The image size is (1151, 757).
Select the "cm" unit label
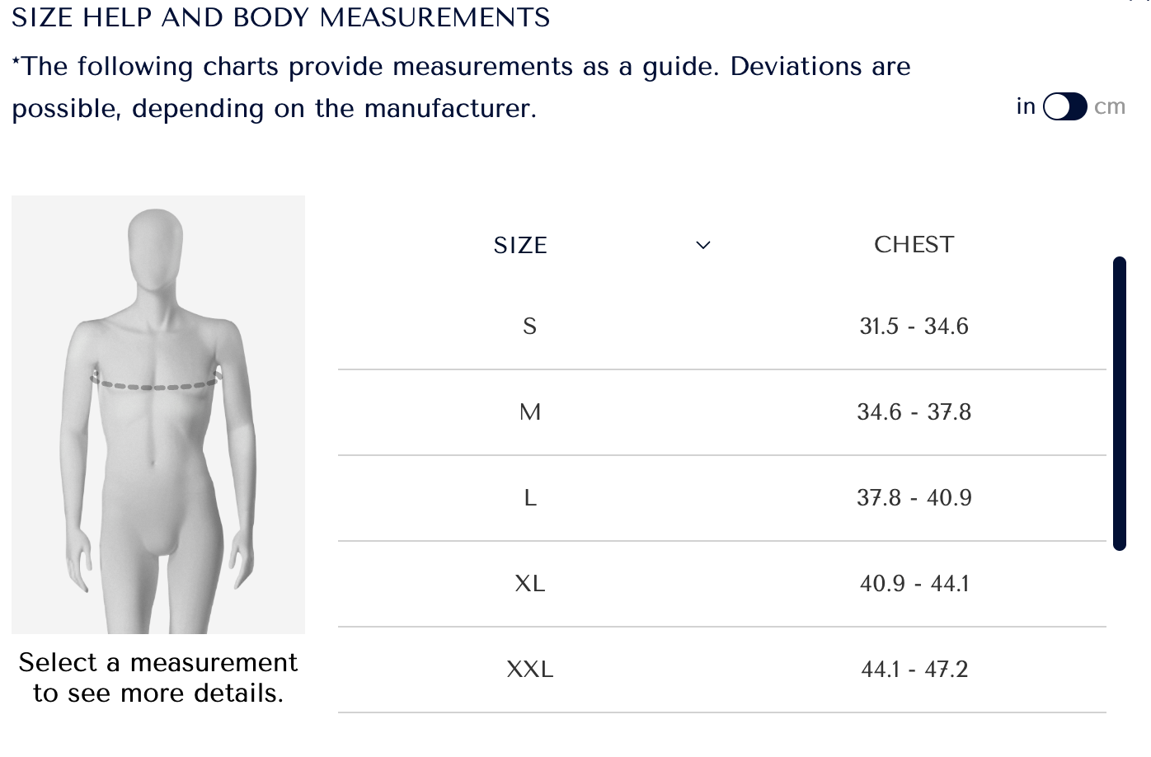(1110, 106)
